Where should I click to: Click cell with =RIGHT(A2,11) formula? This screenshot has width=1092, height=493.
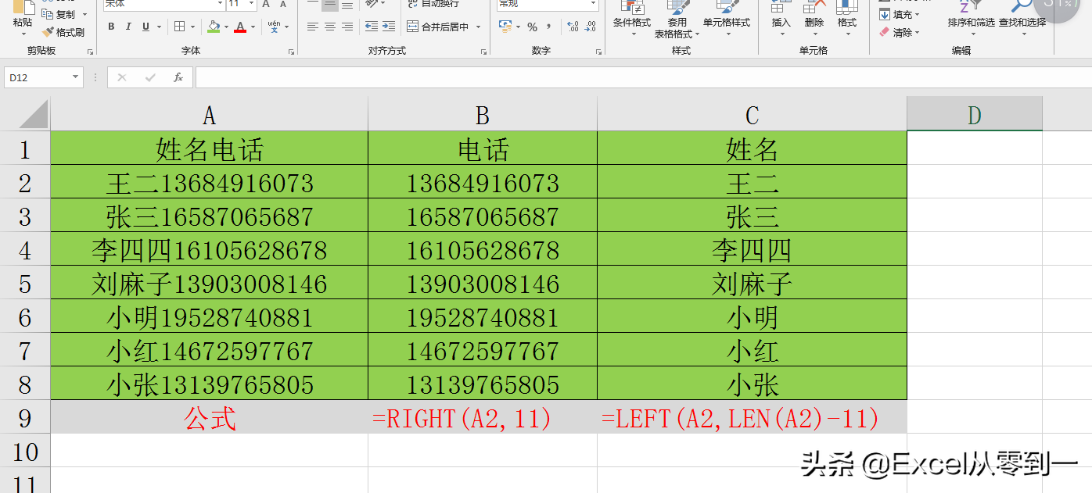pyautogui.click(x=483, y=417)
